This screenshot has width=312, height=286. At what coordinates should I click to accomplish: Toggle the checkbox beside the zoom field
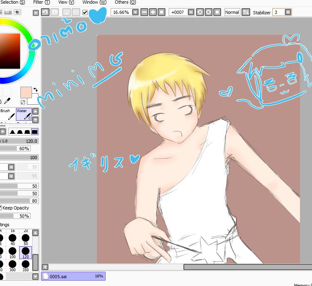[x=85, y=13]
